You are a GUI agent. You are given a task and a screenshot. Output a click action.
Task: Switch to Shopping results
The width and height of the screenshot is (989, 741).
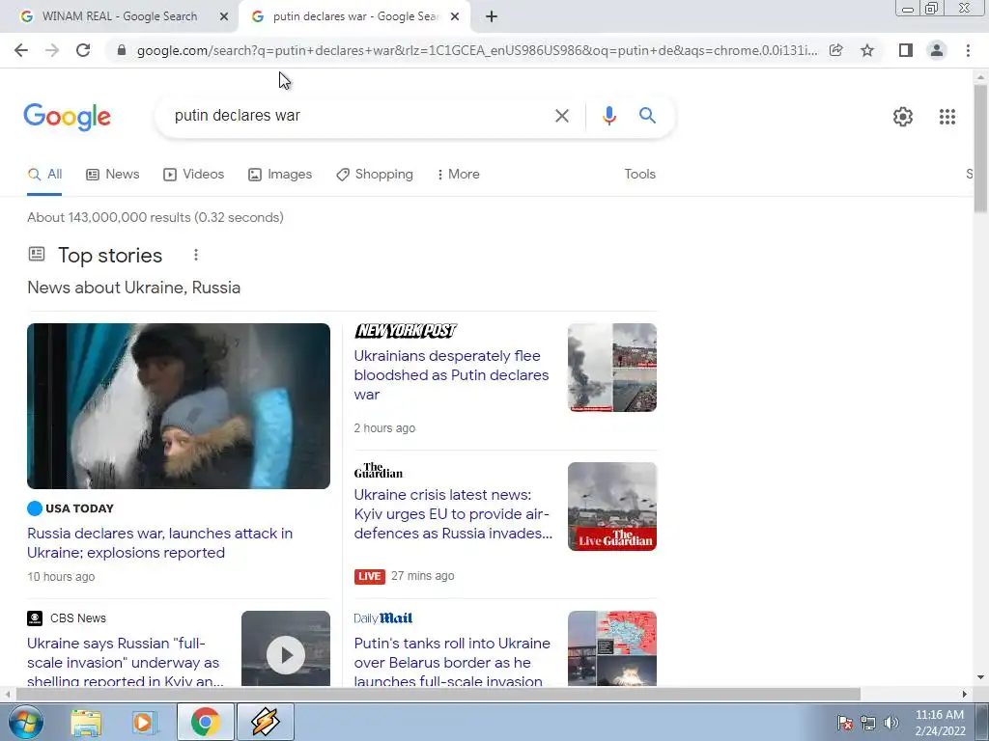[x=375, y=175]
